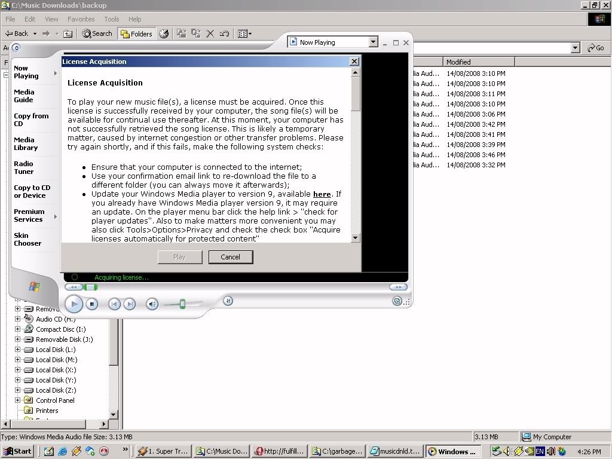
Task: Click the Delete X icon in Explorer toolbar
Action: pos(210,33)
